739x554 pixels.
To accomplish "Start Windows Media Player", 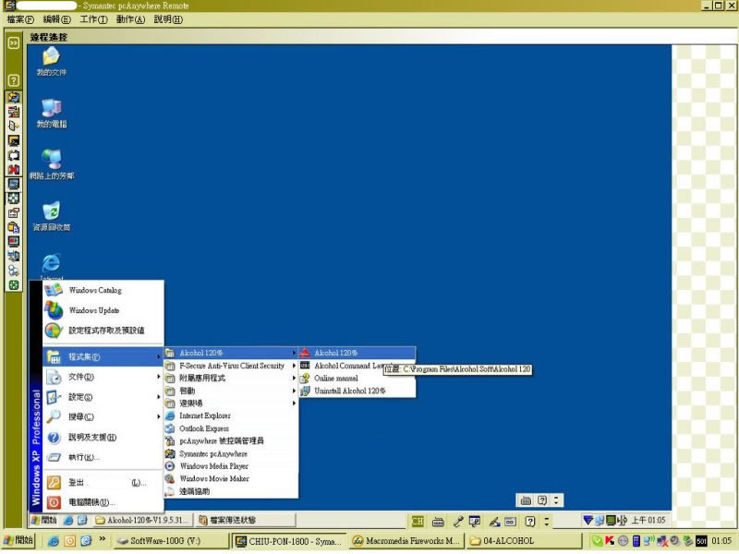I will (231, 466).
